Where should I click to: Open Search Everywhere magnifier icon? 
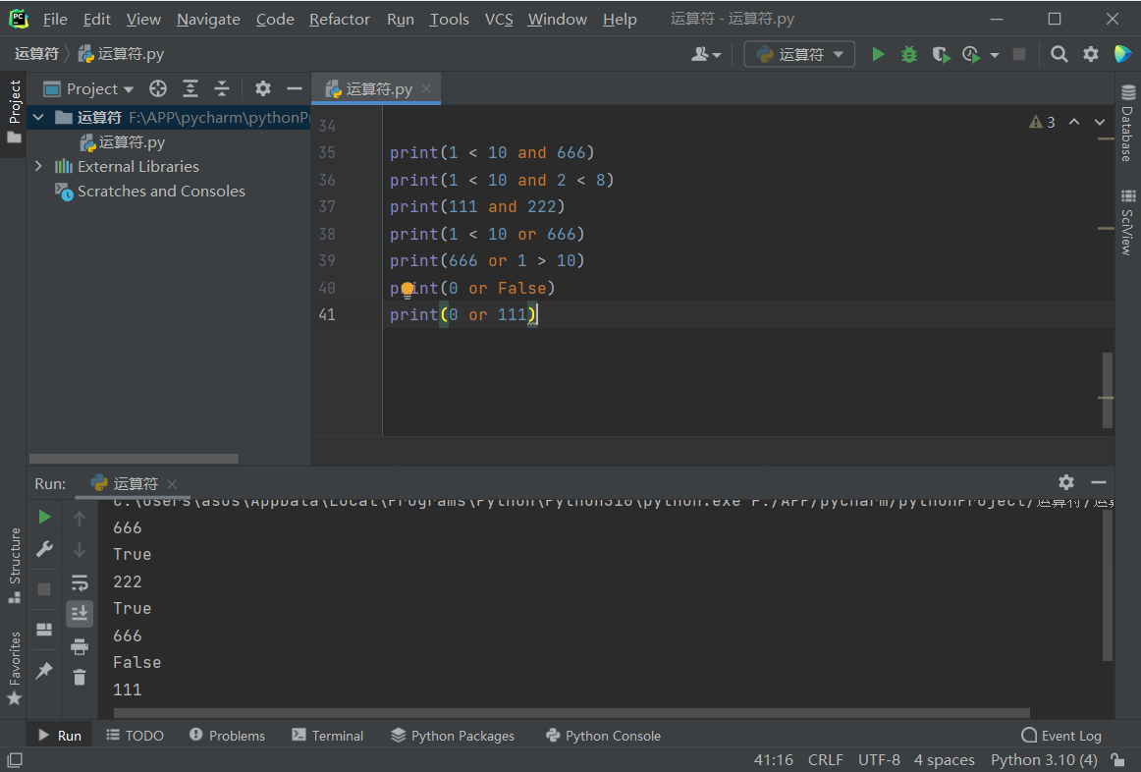point(1059,55)
